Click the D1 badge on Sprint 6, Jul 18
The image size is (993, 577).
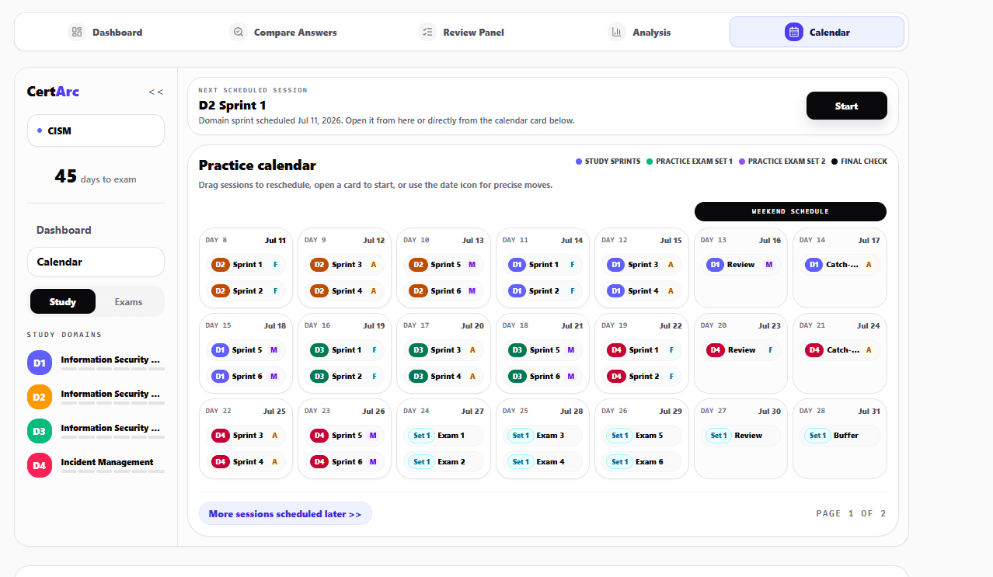pyautogui.click(x=220, y=377)
